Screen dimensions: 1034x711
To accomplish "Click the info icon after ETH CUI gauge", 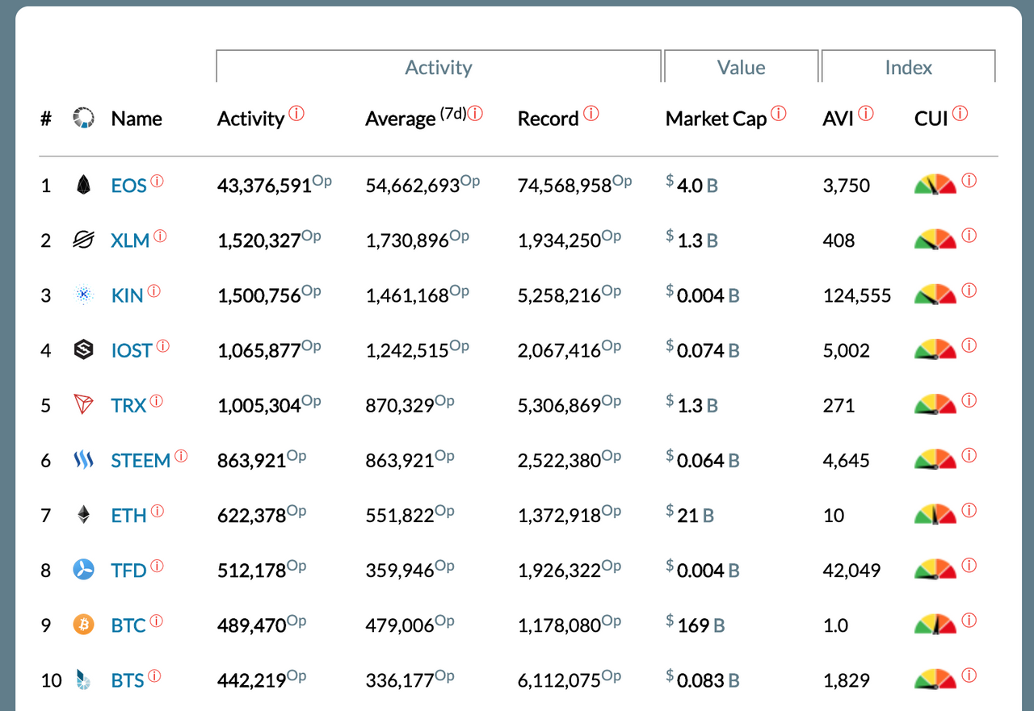I will tap(969, 509).
